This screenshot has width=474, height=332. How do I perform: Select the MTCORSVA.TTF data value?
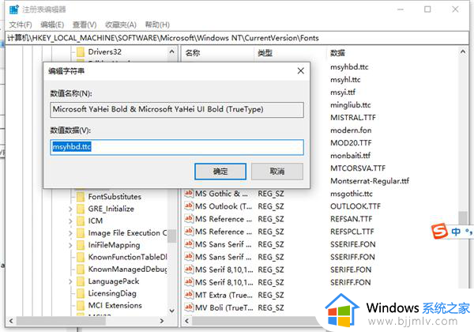coord(358,168)
